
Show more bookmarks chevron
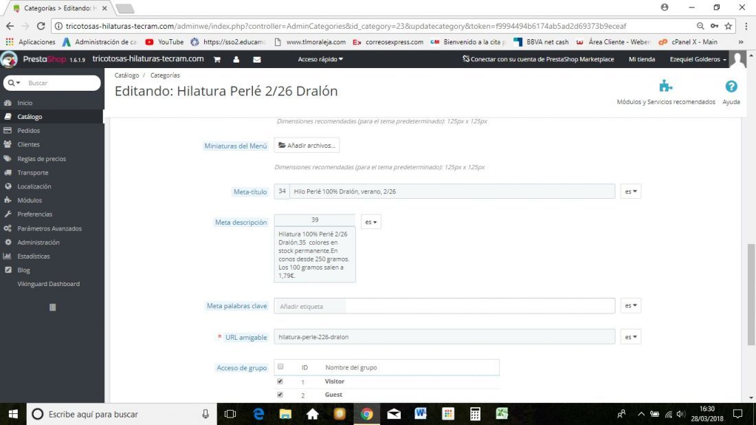741,42
